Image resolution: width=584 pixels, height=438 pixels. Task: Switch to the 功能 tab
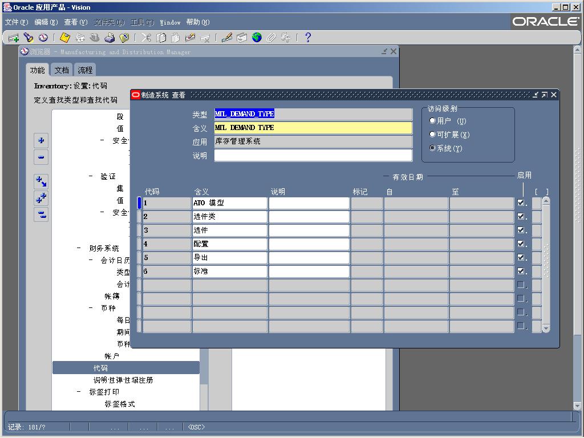click(x=37, y=70)
